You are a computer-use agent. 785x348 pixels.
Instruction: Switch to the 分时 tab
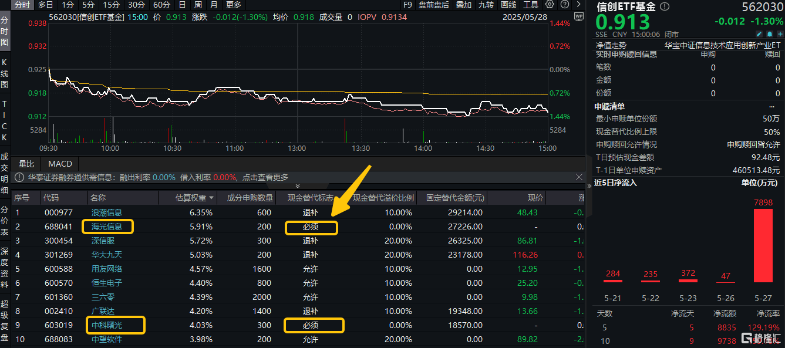pos(22,5)
